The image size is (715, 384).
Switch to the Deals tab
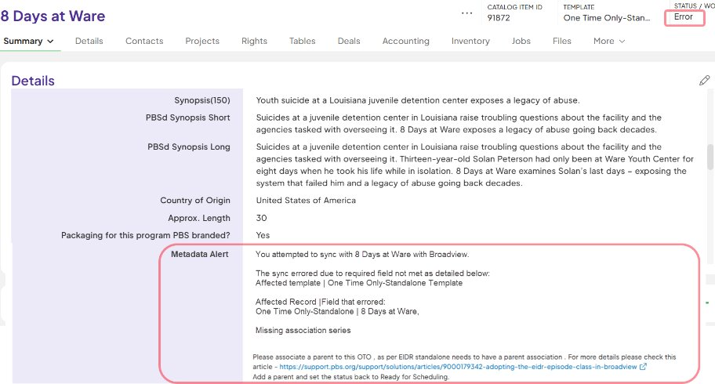[349, 41]
